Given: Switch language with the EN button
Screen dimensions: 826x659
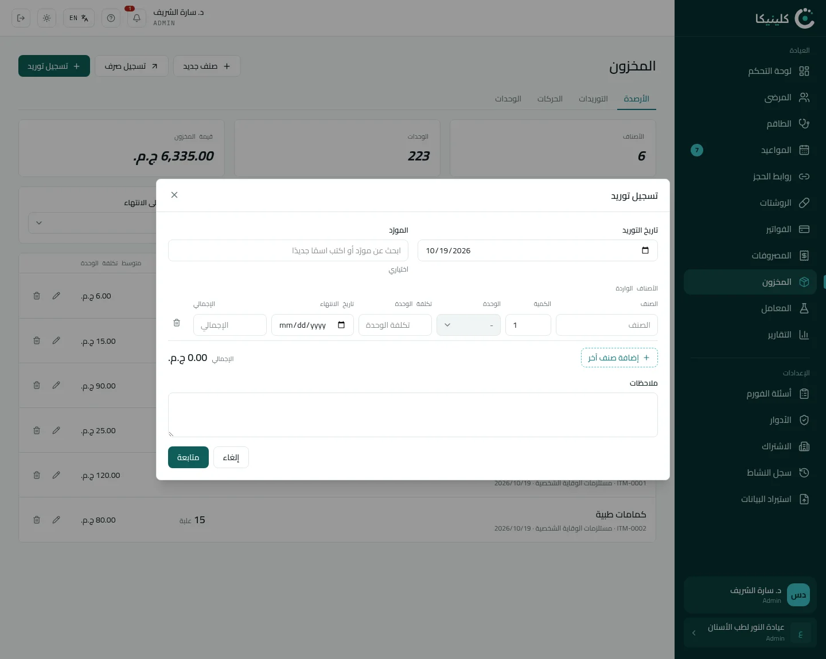Looking at the screenshot, I should (x=79, y=18).
